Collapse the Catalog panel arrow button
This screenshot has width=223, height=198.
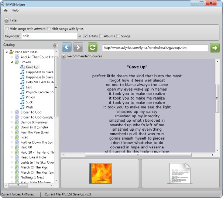coord(56,46)
